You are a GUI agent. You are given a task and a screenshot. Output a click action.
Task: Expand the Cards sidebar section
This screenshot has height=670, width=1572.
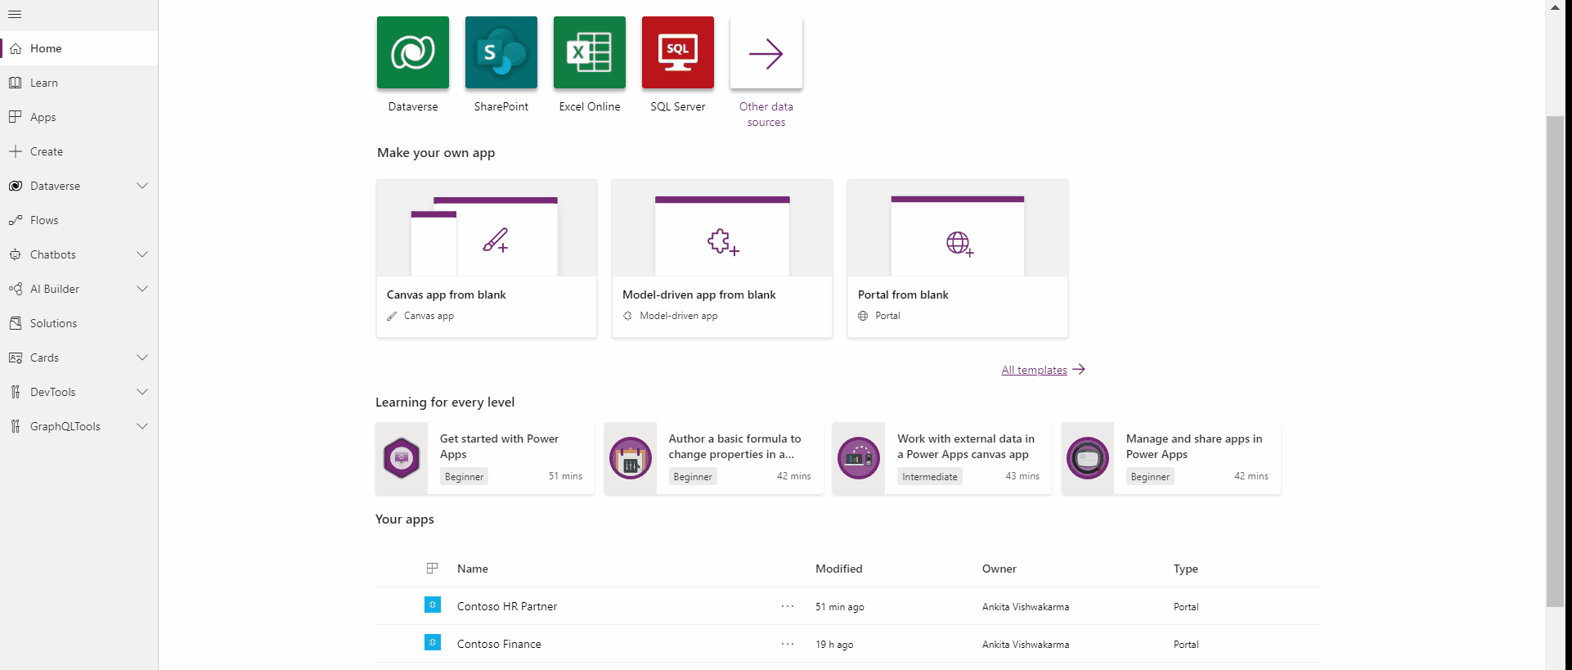tap(142, 357)
